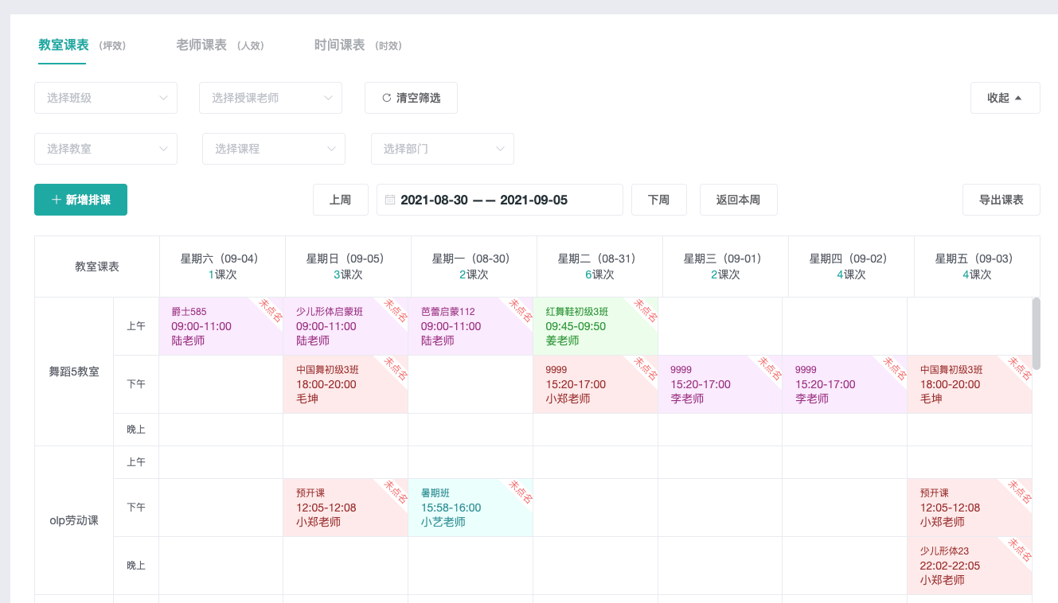Click the olp劳动课 row label

pos(74,520)
